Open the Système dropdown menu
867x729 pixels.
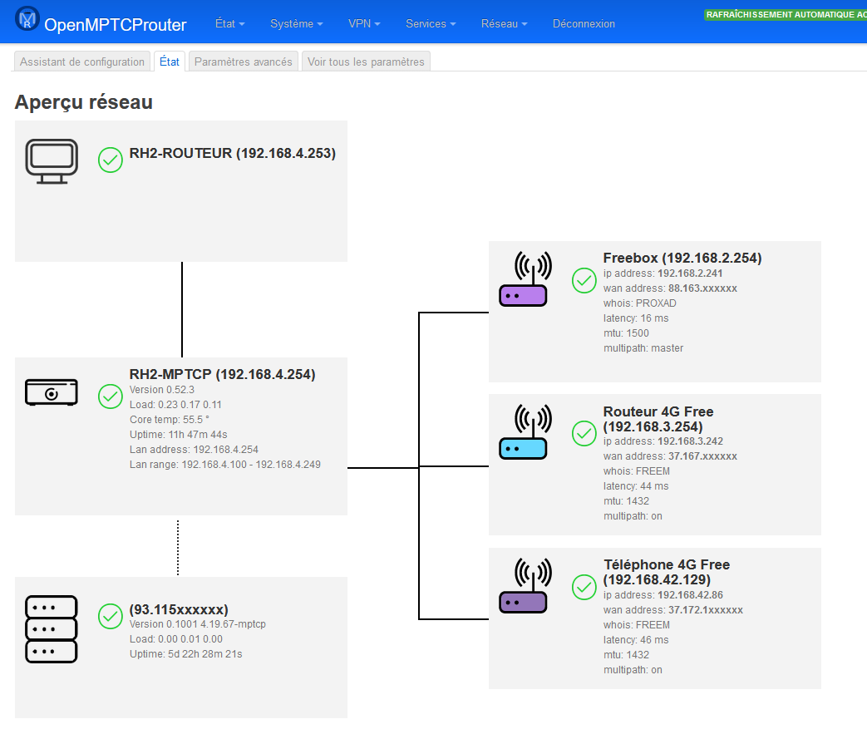[x=296, y=24]
